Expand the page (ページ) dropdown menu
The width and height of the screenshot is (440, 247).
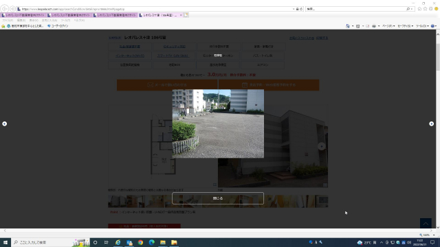click(388, 26)
